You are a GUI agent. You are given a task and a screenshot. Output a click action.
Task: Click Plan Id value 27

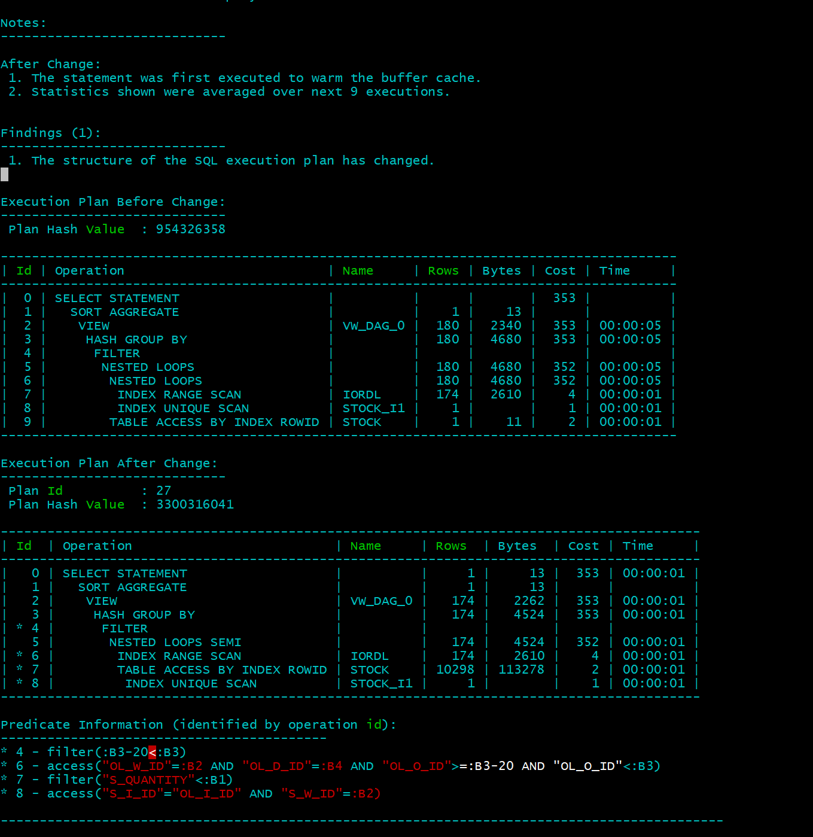[164, 491]
